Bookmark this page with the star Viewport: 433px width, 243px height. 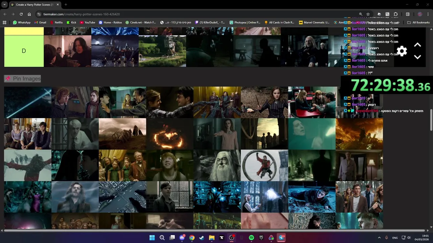(x=368, y=14)
